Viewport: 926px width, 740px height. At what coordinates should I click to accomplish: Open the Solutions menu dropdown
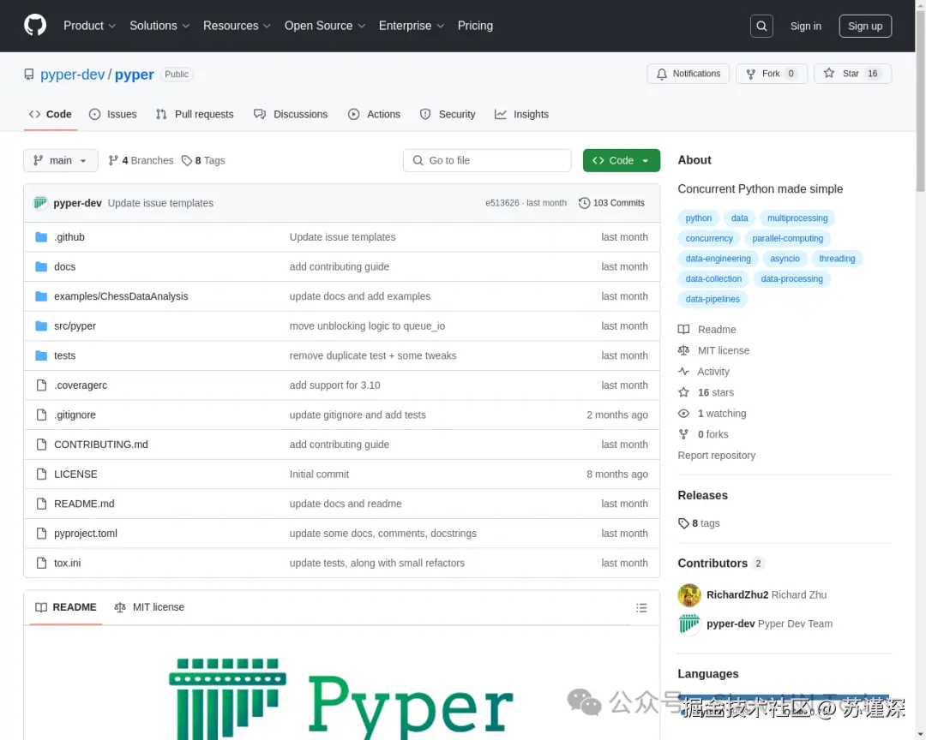coord(159,26)
